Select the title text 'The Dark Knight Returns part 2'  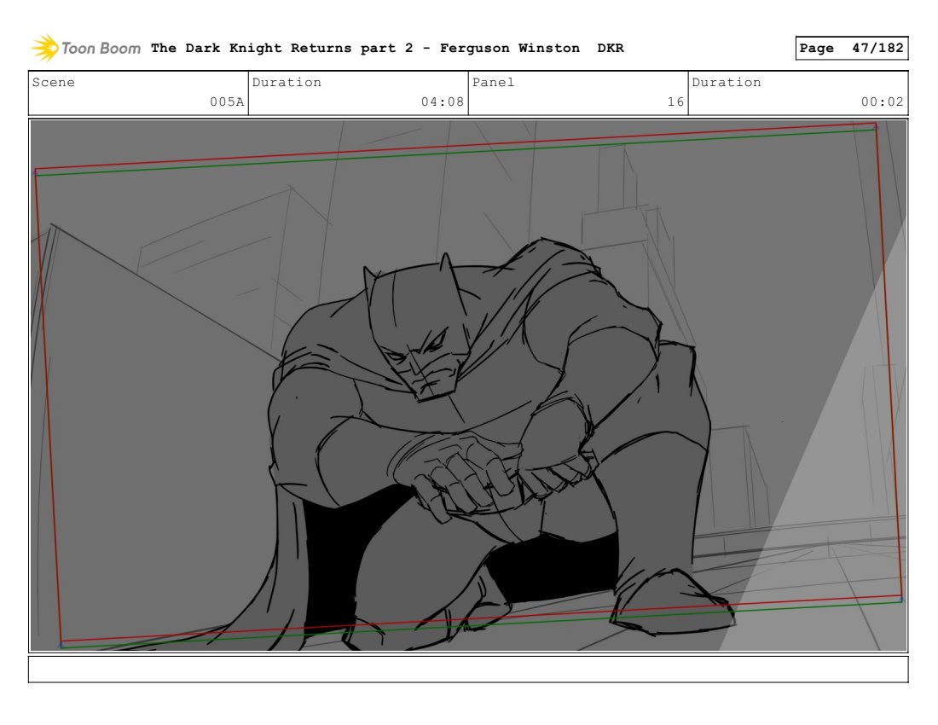[x=281, y=48]
